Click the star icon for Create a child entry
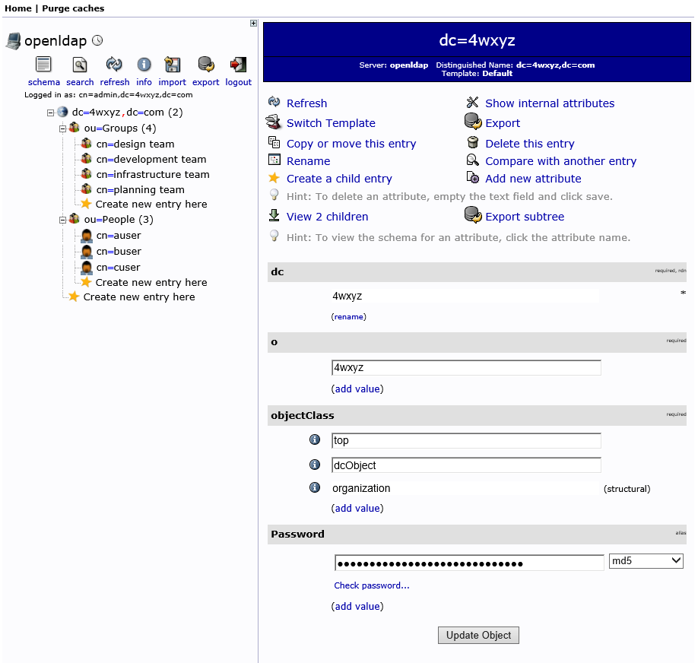Viewport: 698px width, 663px height. click(x=274, y=178)
